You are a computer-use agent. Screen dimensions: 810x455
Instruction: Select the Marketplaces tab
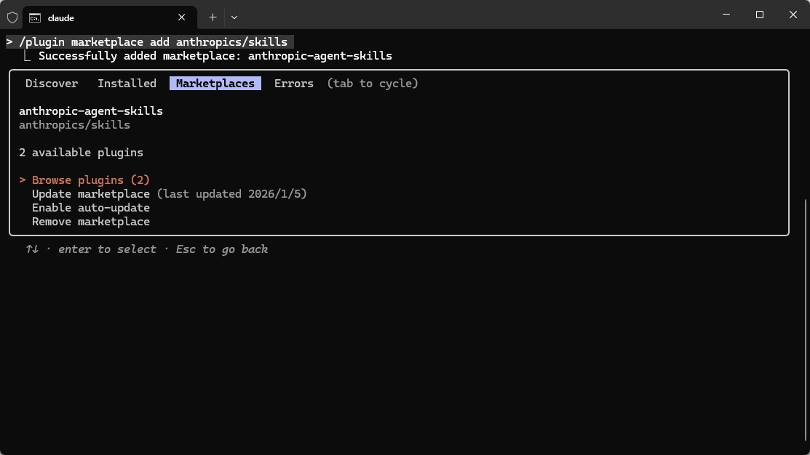[215, 84]
